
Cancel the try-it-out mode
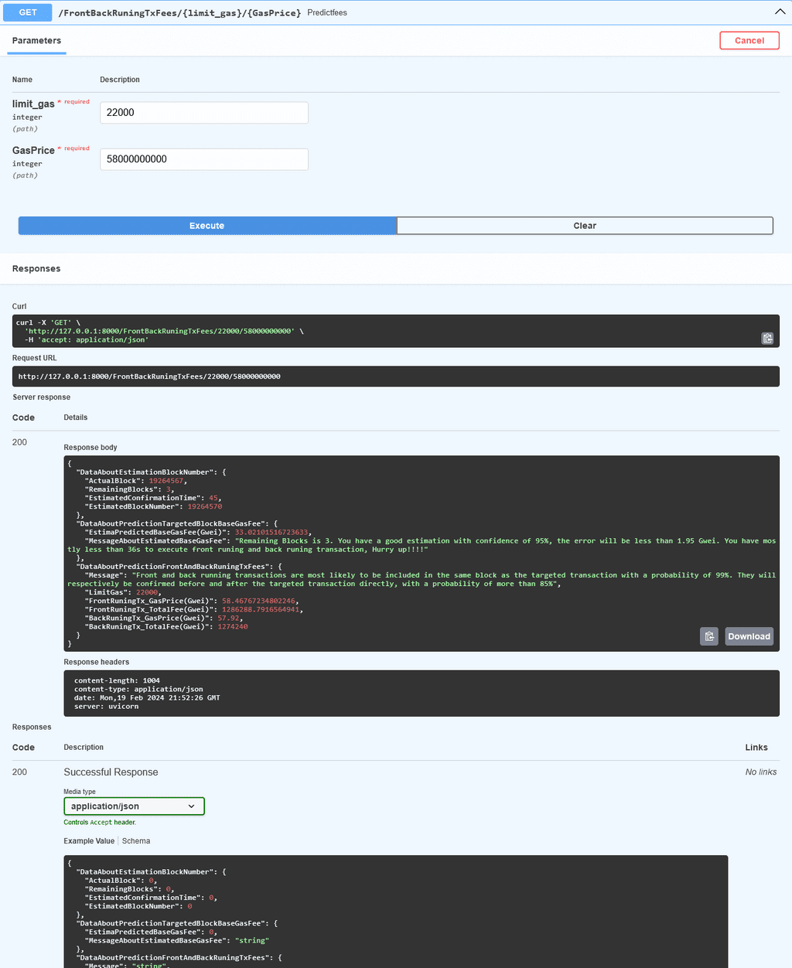click(749, 40)
